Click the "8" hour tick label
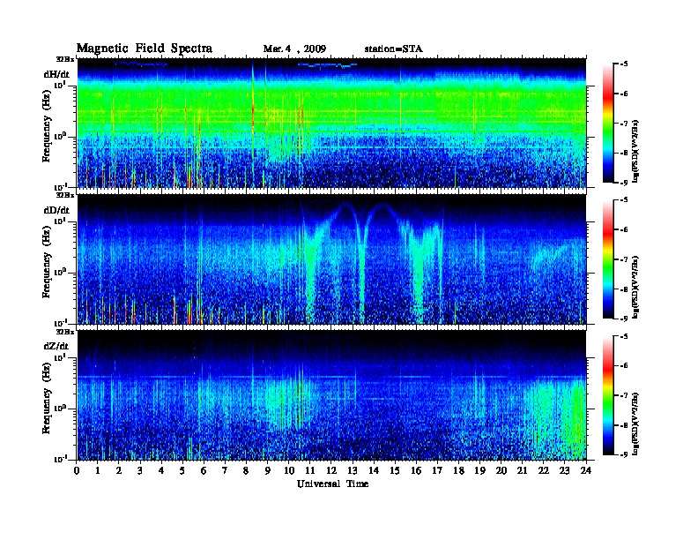 point(246,470)
